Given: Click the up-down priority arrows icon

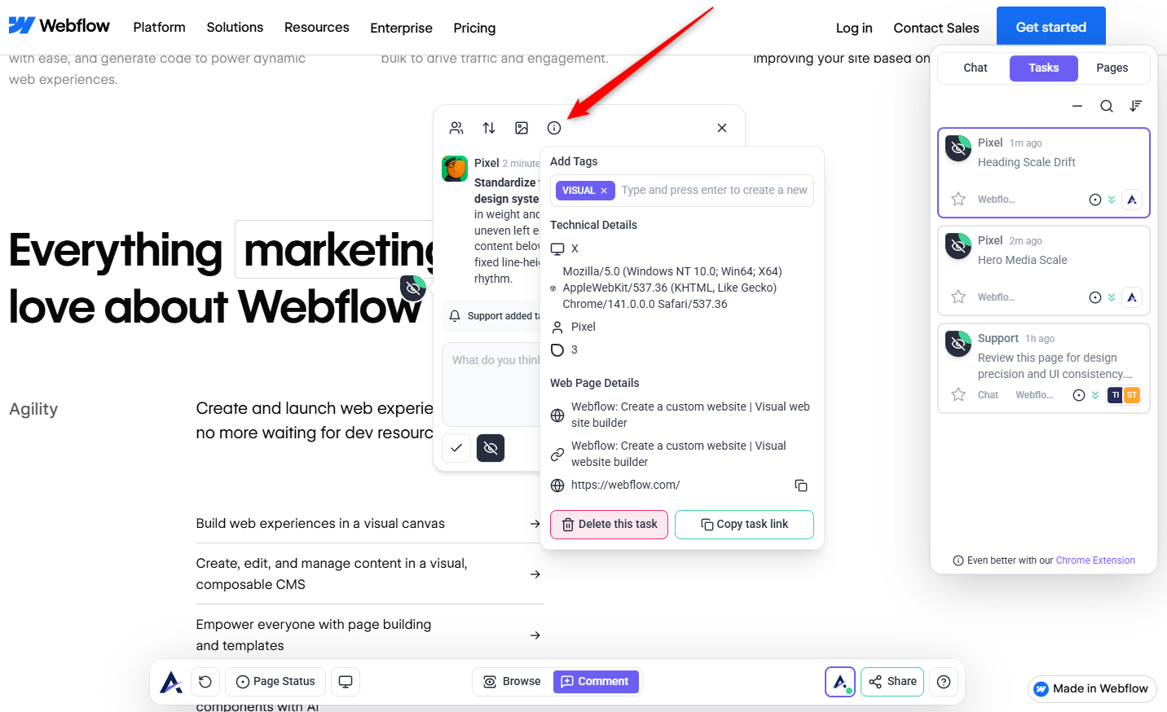Looking at the screenshot, I should click(x=489, y=128).
